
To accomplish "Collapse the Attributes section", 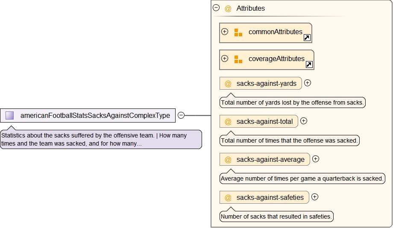I will tap(216, 8).
